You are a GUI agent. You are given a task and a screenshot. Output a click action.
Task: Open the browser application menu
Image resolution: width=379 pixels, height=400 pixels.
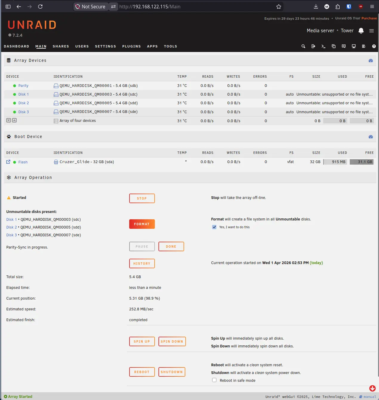tap(372, 7)
